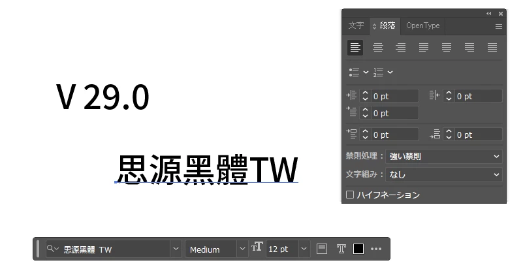Click the 思源黑體TW text object
The width and height of the screenshot is (523, 269).
coord(207,169)
